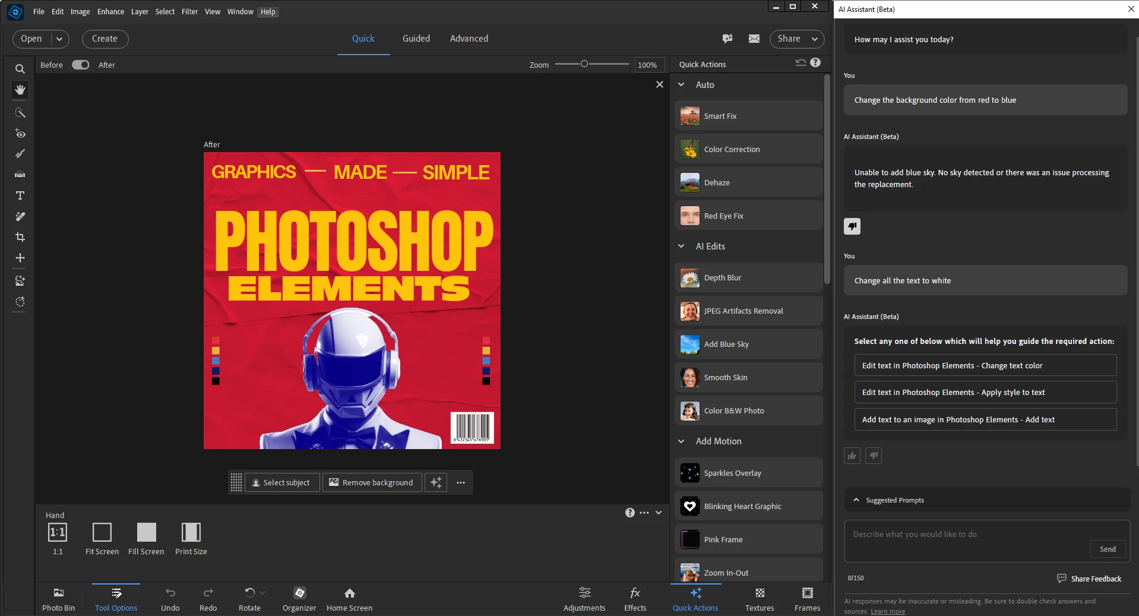Collapse the Tool Options panel chevron
Image resolution: width=1139 pixels, height=616 pixels.
click(659, 513)
